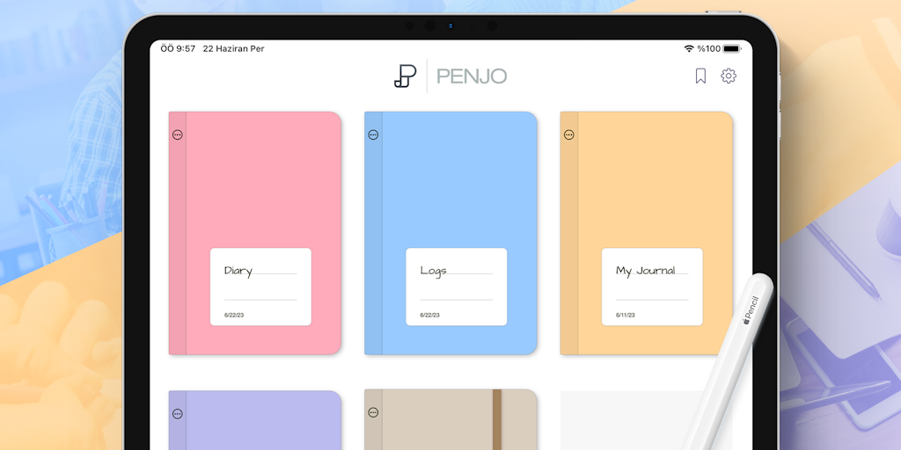Open settings gear icon

[x=729, y=76]
